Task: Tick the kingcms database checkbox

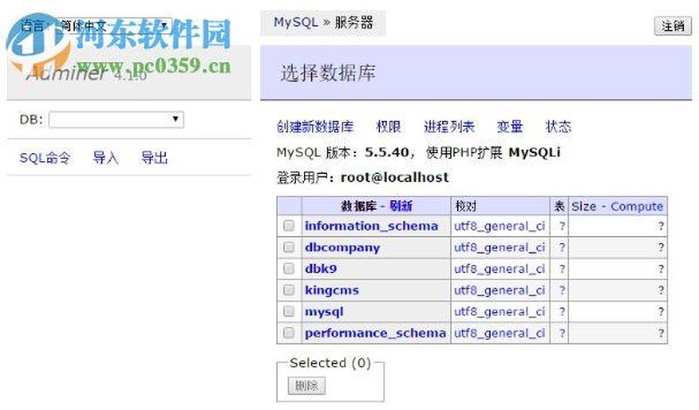Action: coord(288,290)
